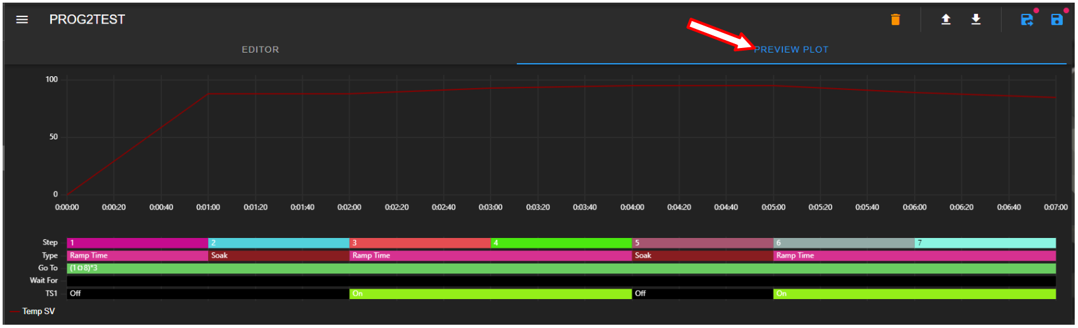The width and height of the screenshot is (1078, 328).
Task: Click the Step row label
Action: point(50,243)
